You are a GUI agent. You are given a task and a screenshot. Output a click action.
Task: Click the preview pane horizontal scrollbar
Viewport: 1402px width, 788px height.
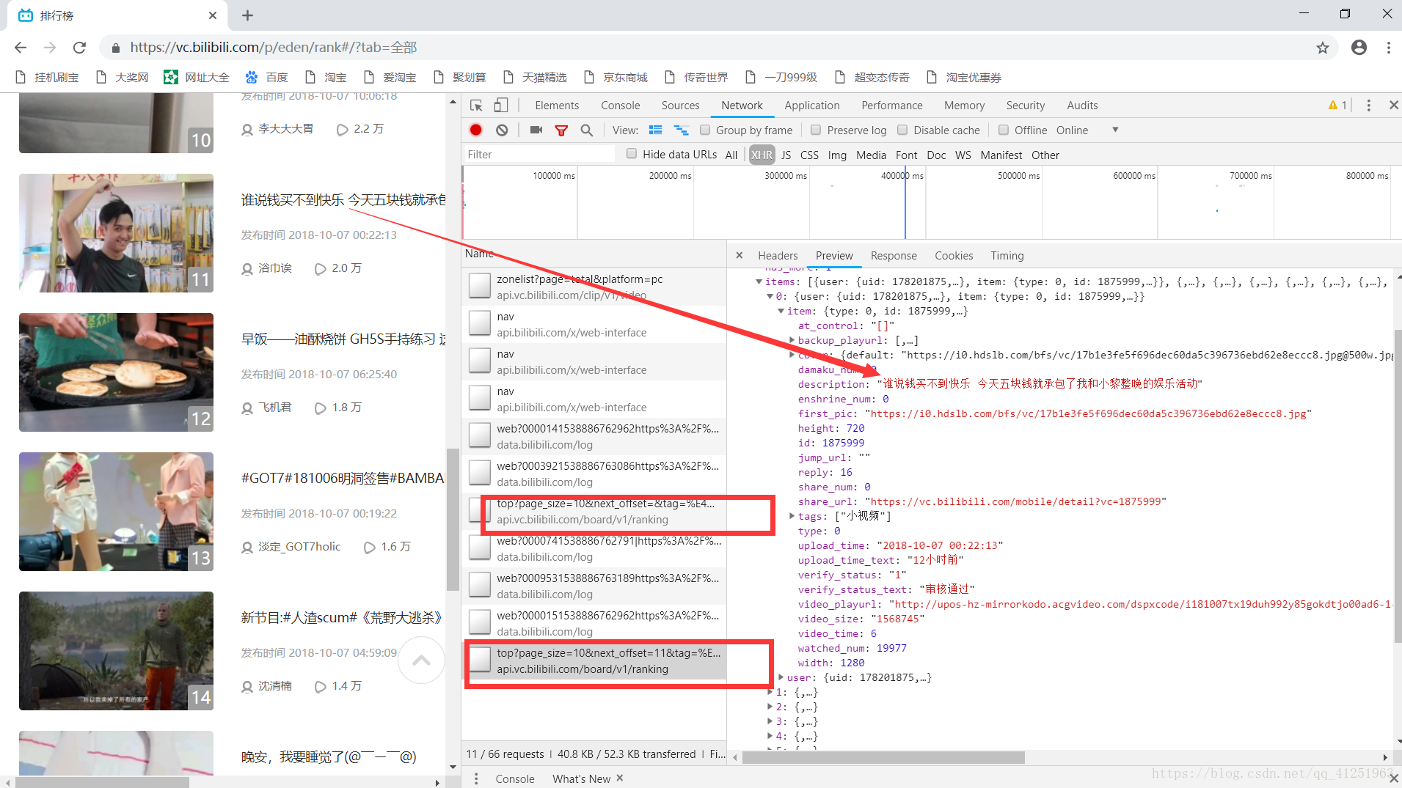[x=883, y=757]
